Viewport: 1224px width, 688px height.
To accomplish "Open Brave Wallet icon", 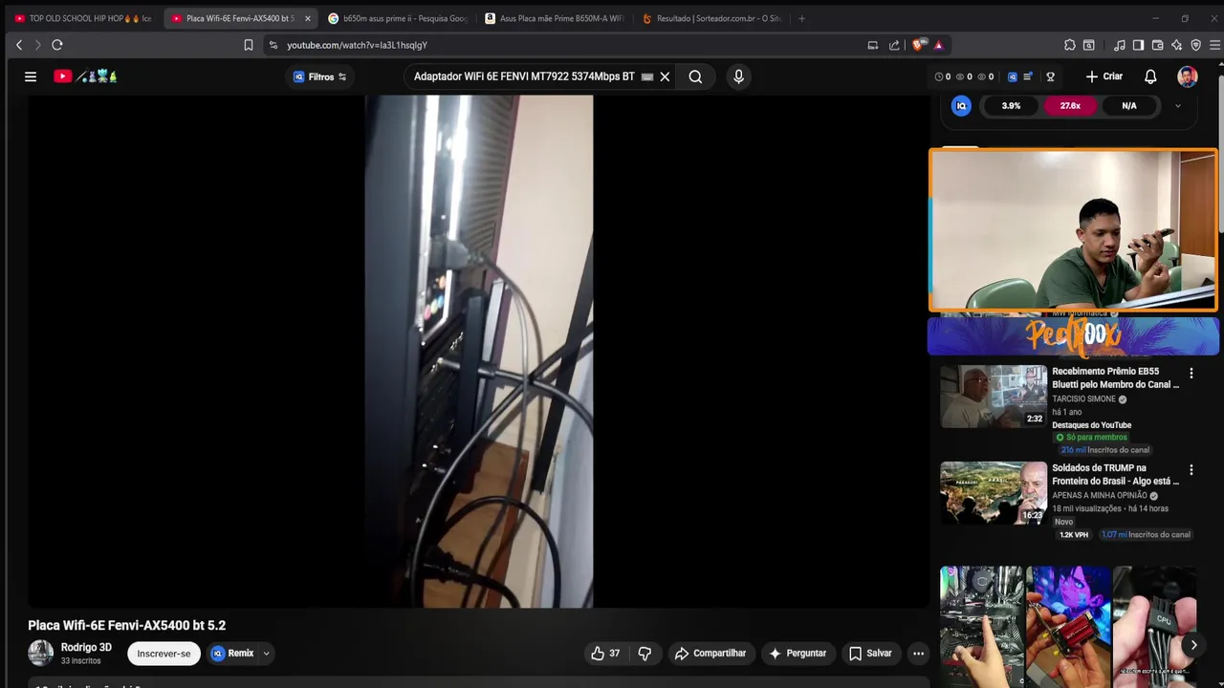I will 1157,45.
